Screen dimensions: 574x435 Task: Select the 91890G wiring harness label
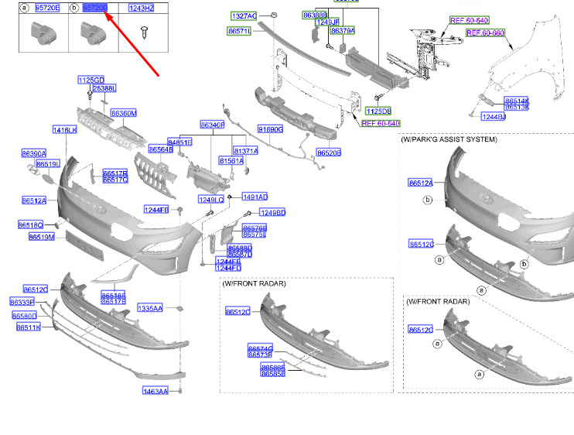pos(271,129)
